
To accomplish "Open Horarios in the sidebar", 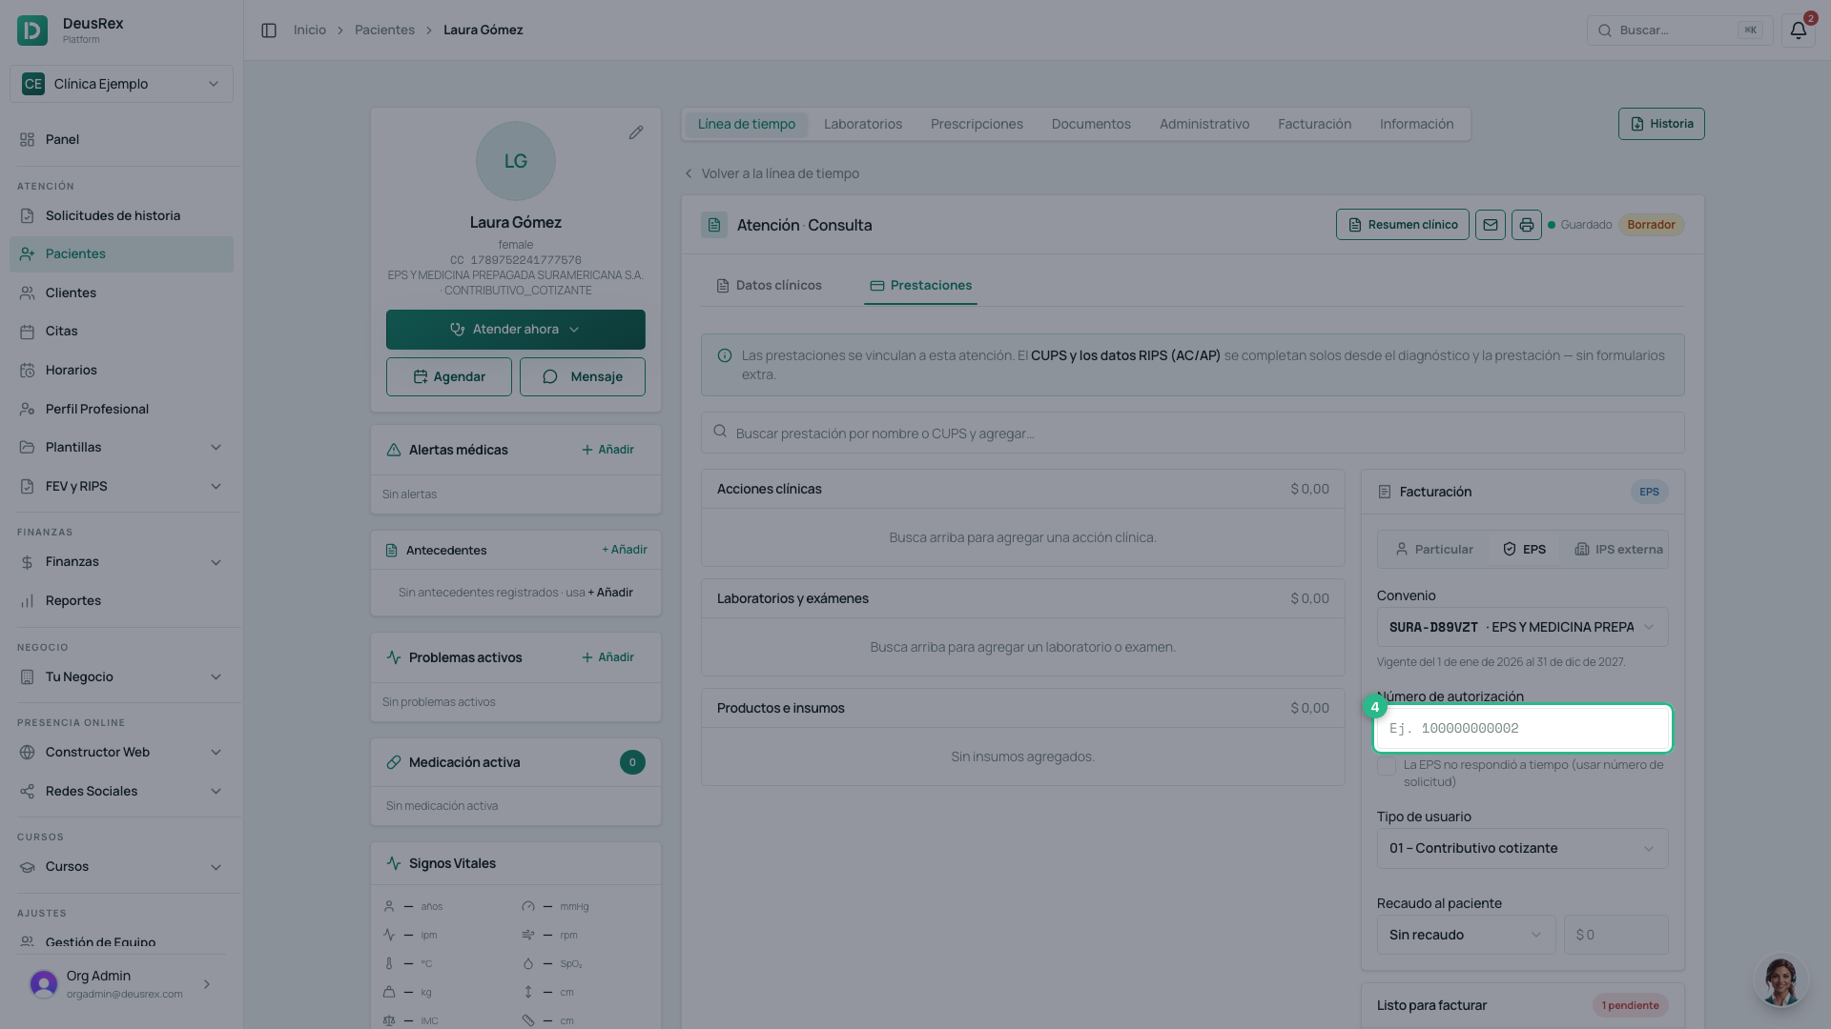I will pos(121,370).
